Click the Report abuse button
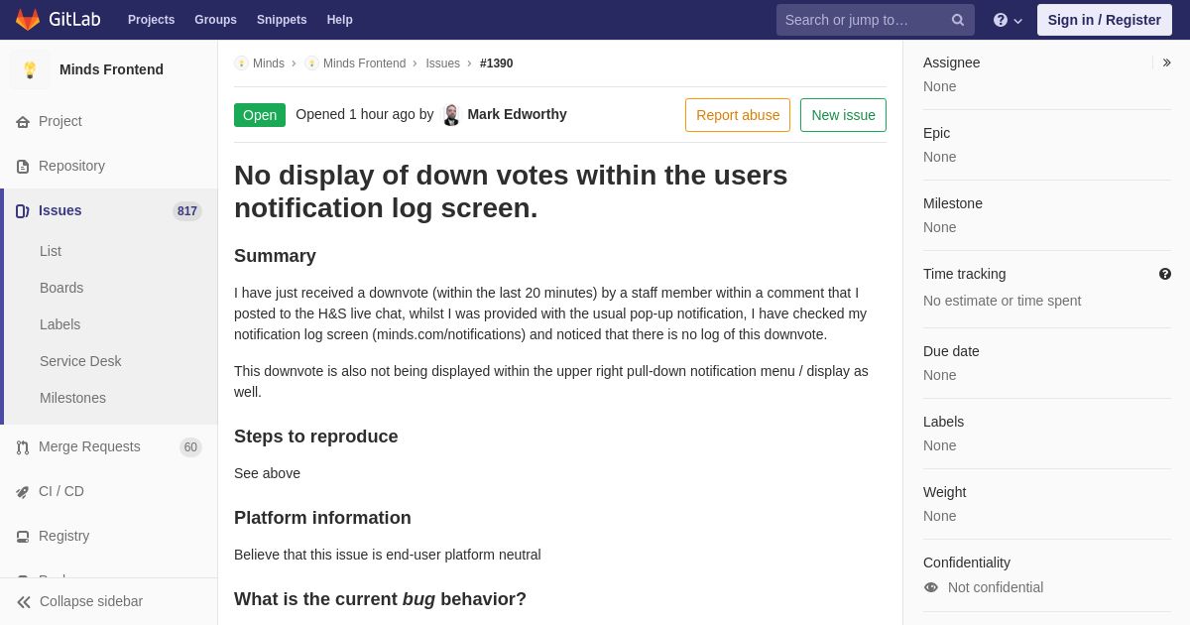Screen dimensions: 1190x625 [738, 115]
